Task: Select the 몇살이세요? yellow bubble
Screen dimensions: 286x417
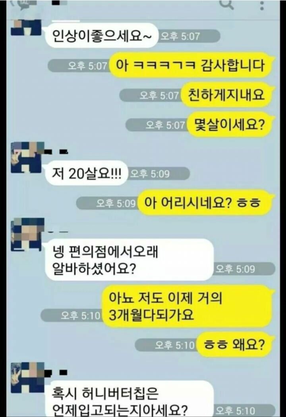Action: click(230, 124)
